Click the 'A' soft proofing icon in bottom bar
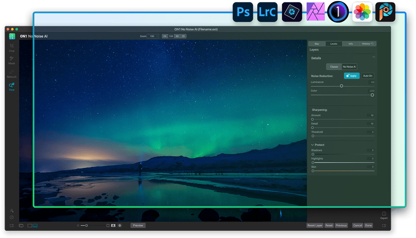This screenshot has height=238, width=416. point(113,225)
